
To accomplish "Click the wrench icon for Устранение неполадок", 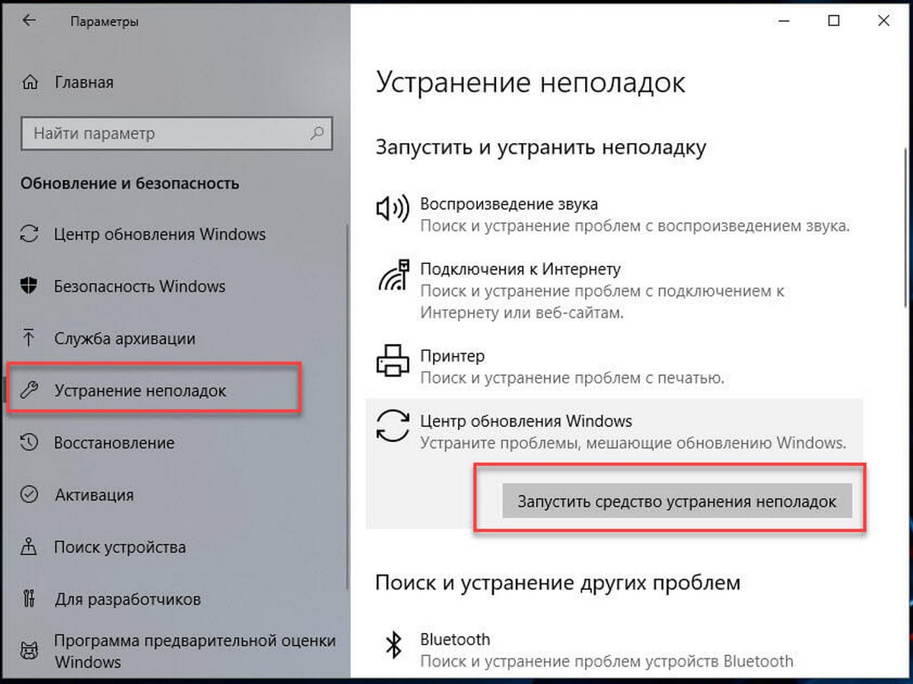I will coord(30,390).
